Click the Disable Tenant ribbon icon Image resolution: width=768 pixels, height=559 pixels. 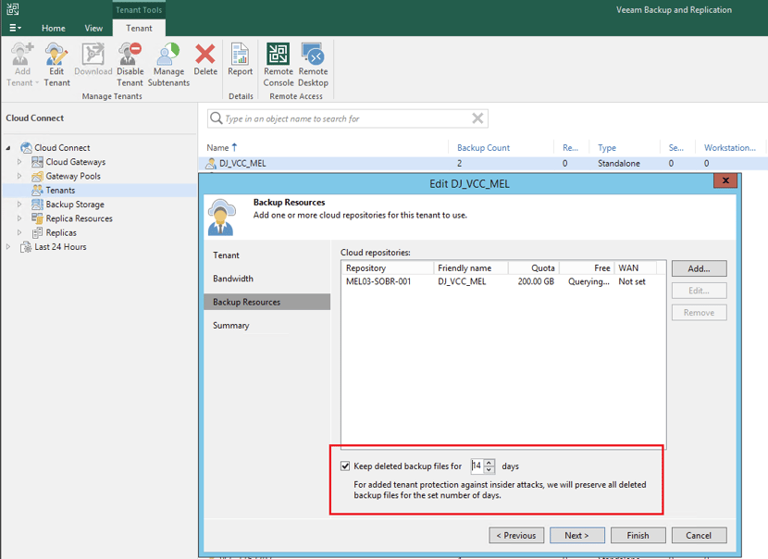pyautogui.click(x=130, y=55)
